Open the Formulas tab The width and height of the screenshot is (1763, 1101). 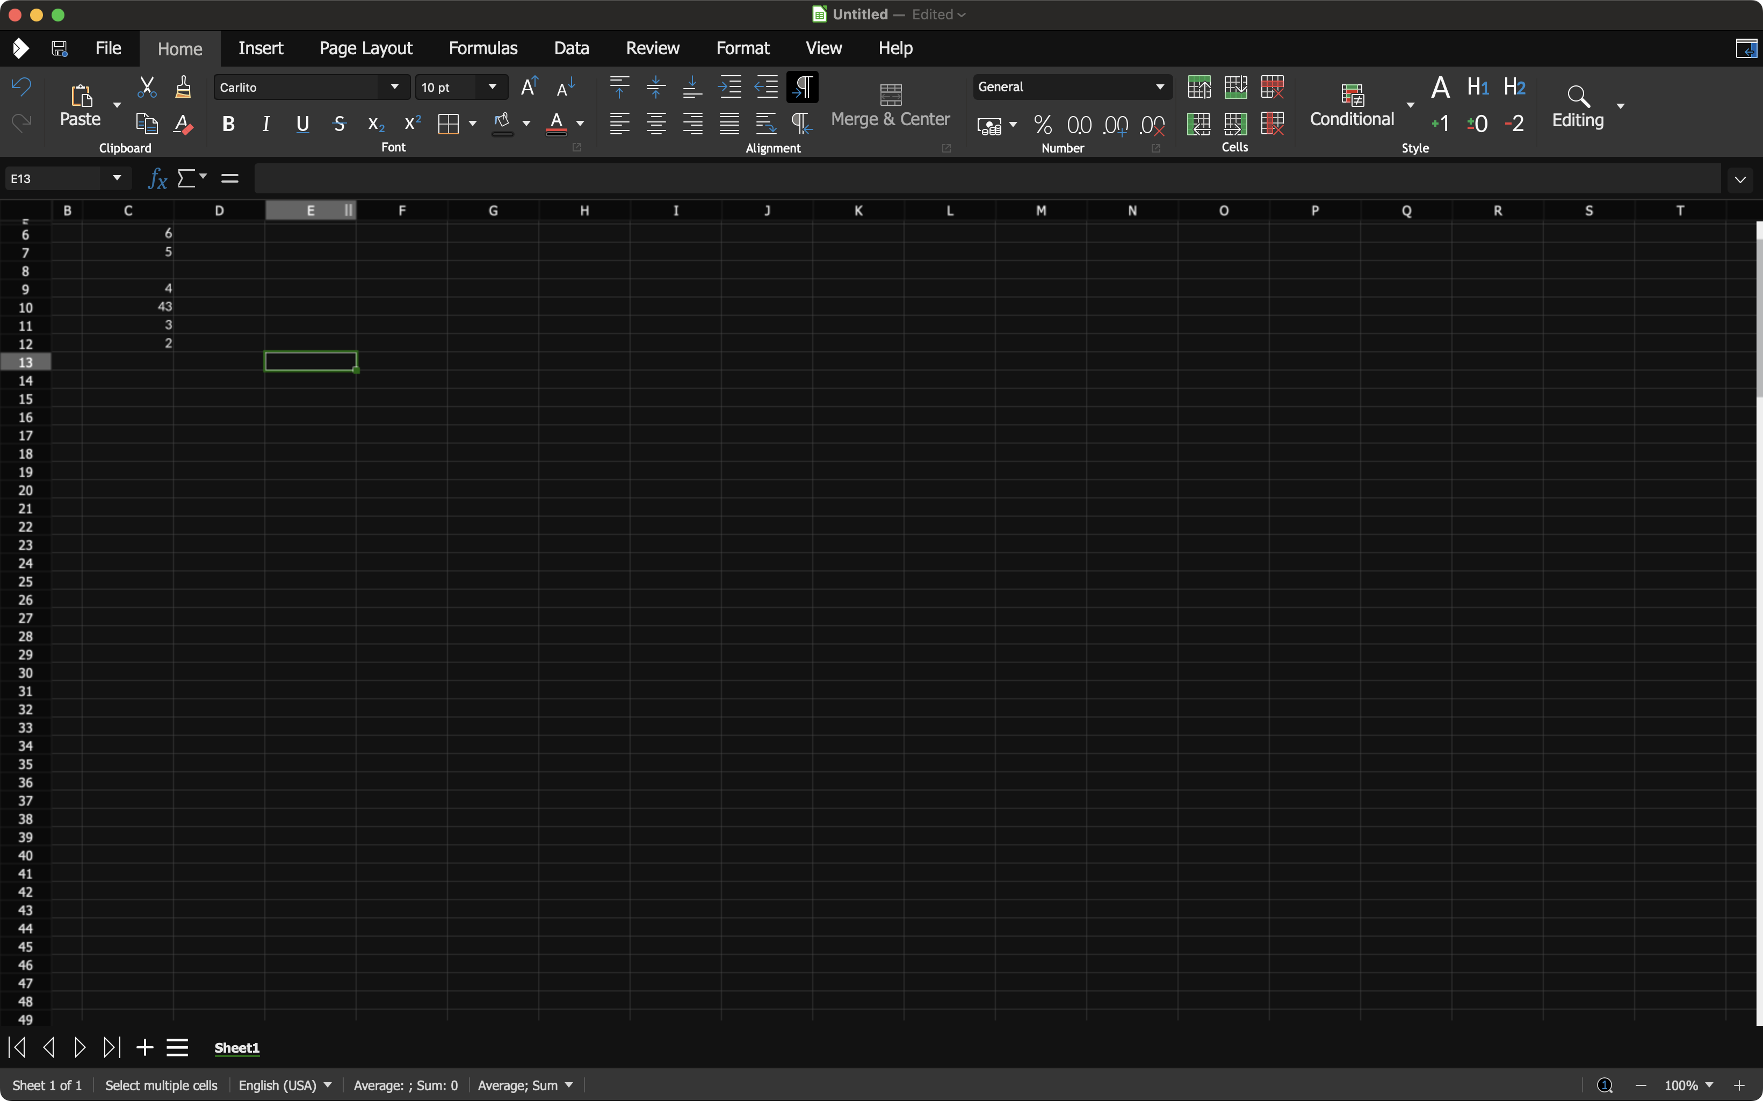[483, 49]
